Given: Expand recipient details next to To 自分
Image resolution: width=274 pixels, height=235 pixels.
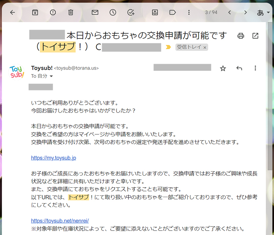Looking at the screenshot, I should (51, 76).
